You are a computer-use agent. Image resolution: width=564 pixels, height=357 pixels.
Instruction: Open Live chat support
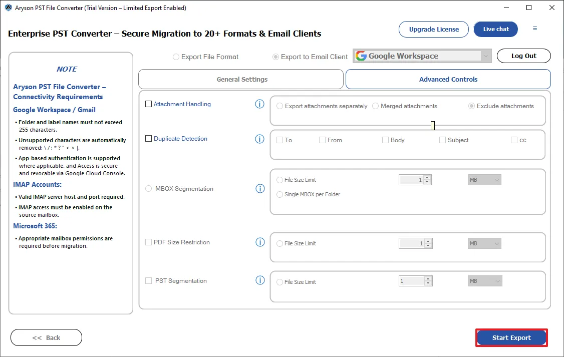coord(496,29)
